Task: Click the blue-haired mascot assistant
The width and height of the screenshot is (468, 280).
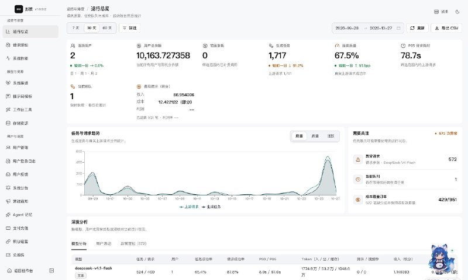Action: tap(442, 259)
